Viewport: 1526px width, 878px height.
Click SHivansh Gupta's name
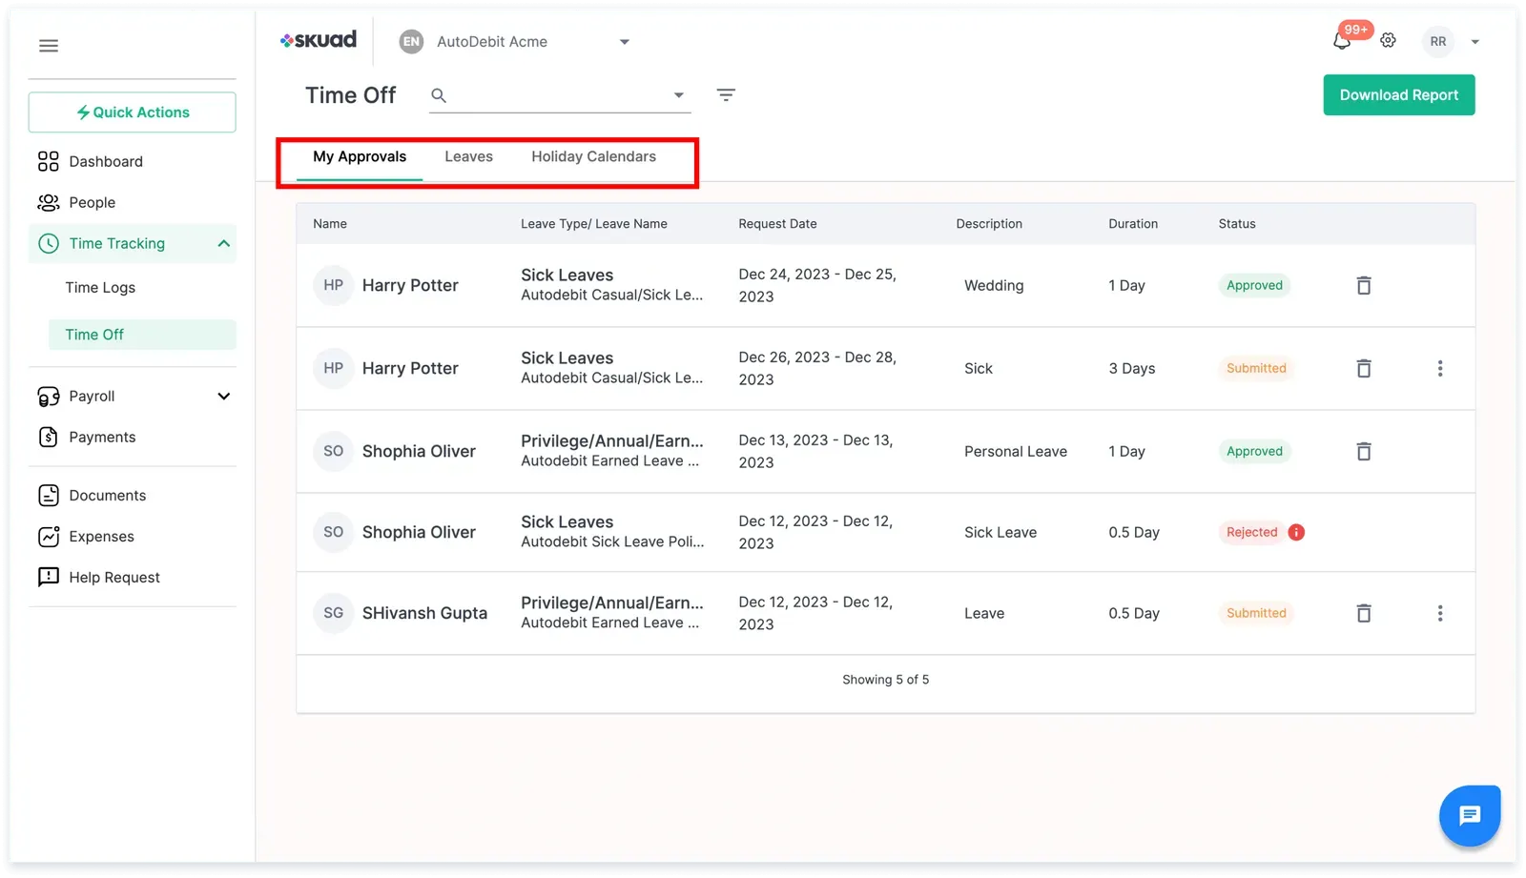(424, 613)
